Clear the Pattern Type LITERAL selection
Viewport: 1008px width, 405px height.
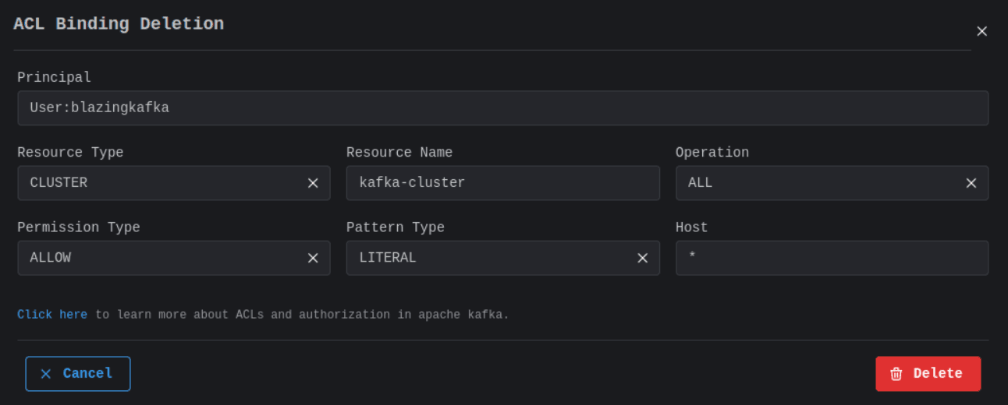[x=642, y=258]
